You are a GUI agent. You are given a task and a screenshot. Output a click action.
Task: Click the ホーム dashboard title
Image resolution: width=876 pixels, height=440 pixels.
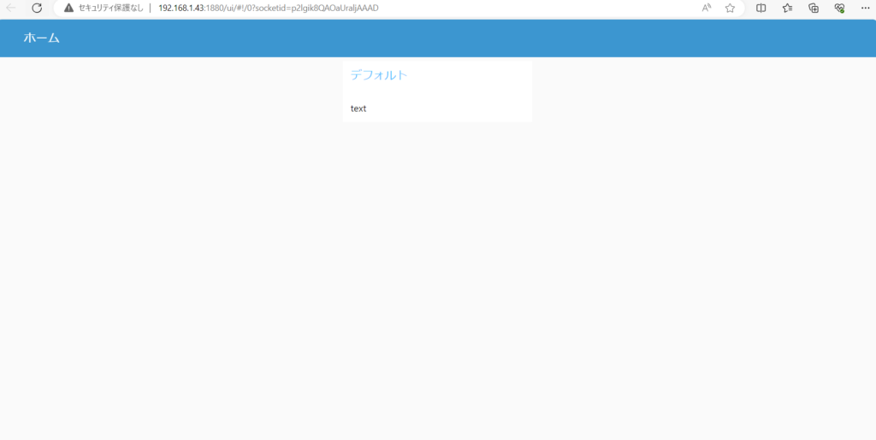(x=41, y=38)
